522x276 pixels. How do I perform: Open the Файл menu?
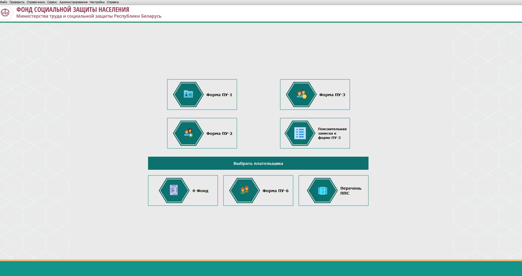point(4,2)
